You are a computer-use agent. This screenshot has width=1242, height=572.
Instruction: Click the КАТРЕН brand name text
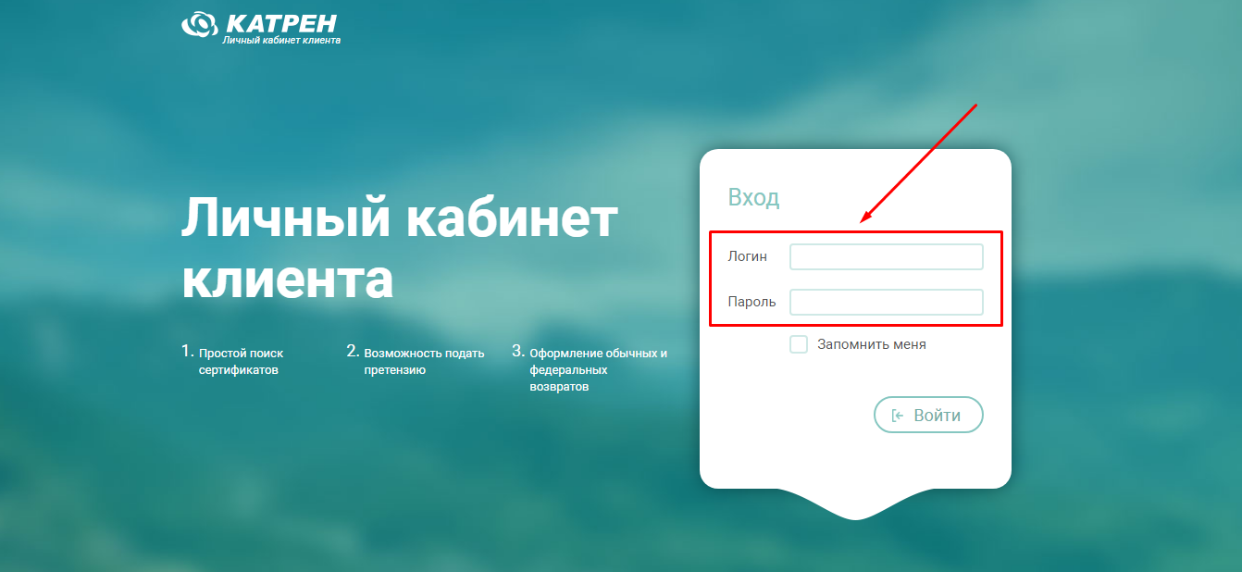coord(279,23)
